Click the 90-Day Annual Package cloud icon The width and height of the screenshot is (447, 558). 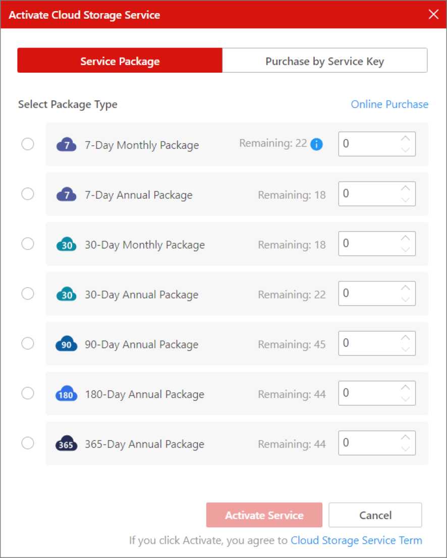66,345
